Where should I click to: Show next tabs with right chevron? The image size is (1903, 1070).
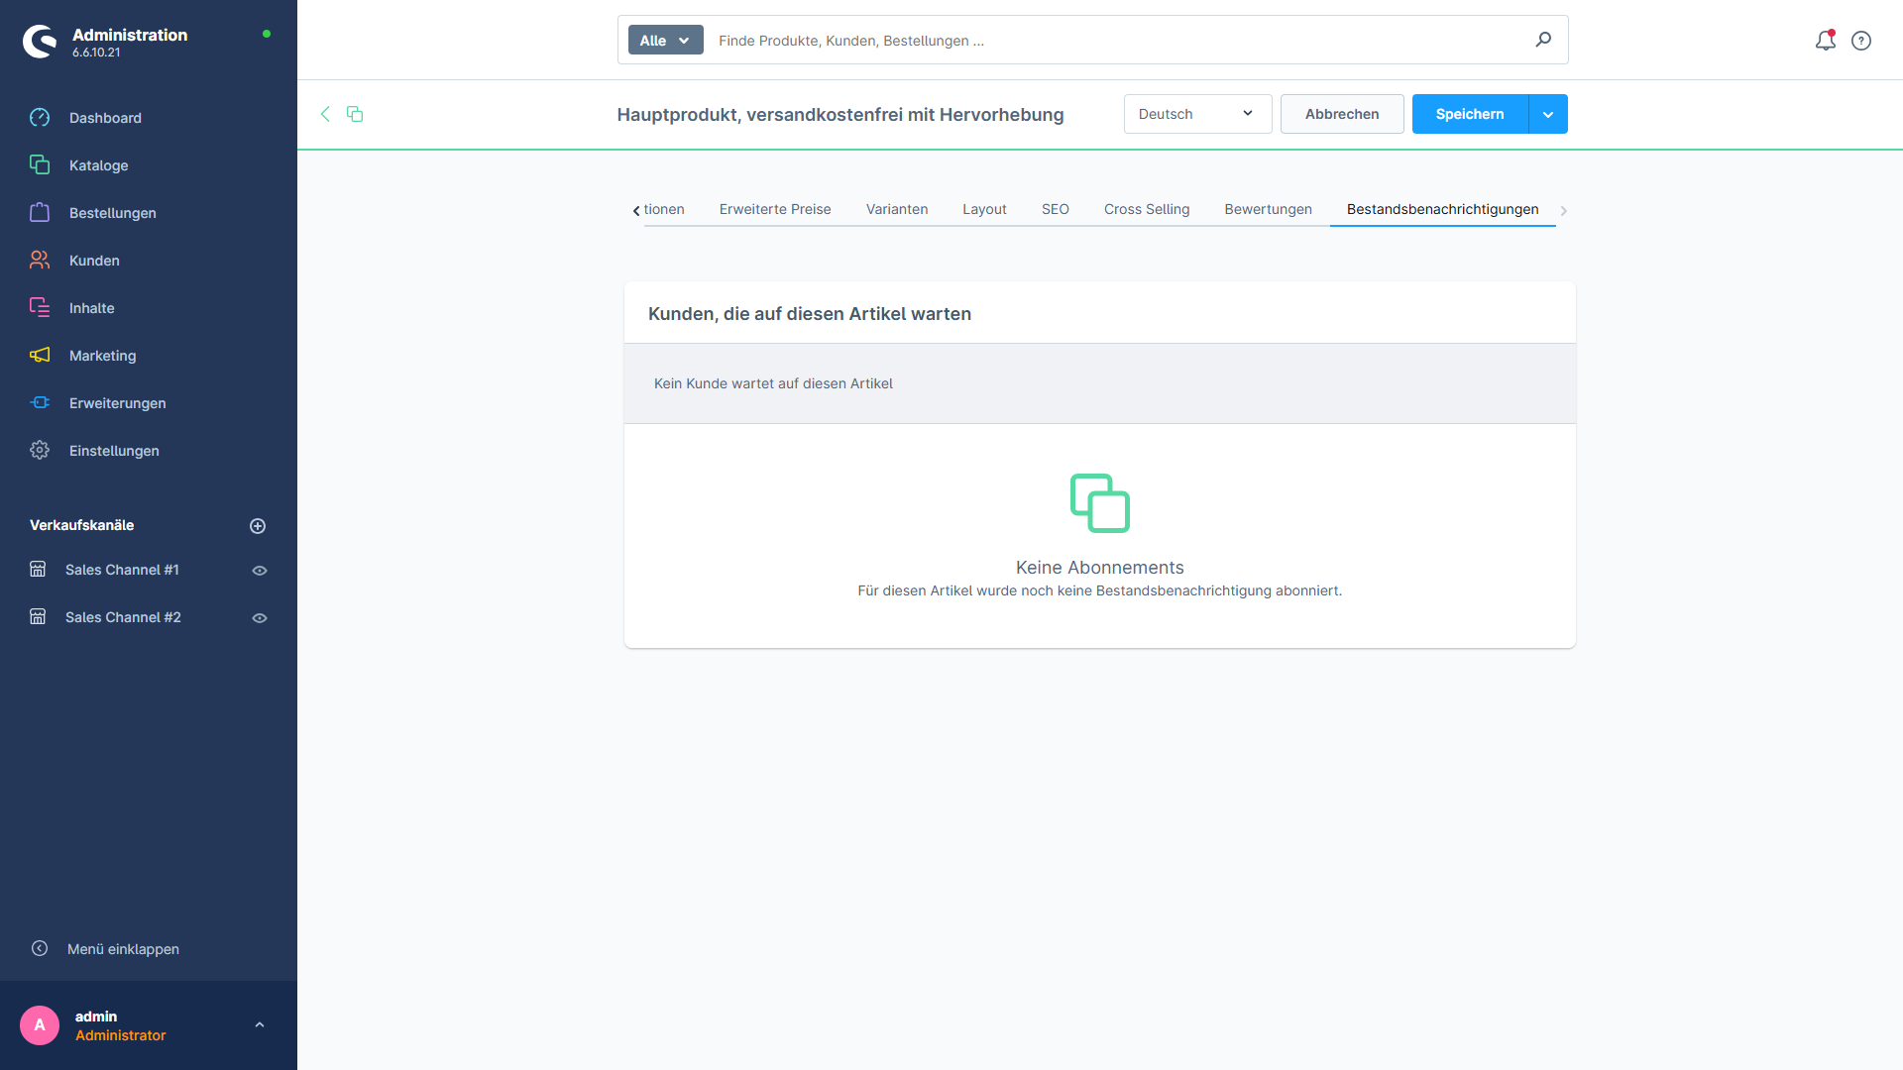(x=1564, y=210)
